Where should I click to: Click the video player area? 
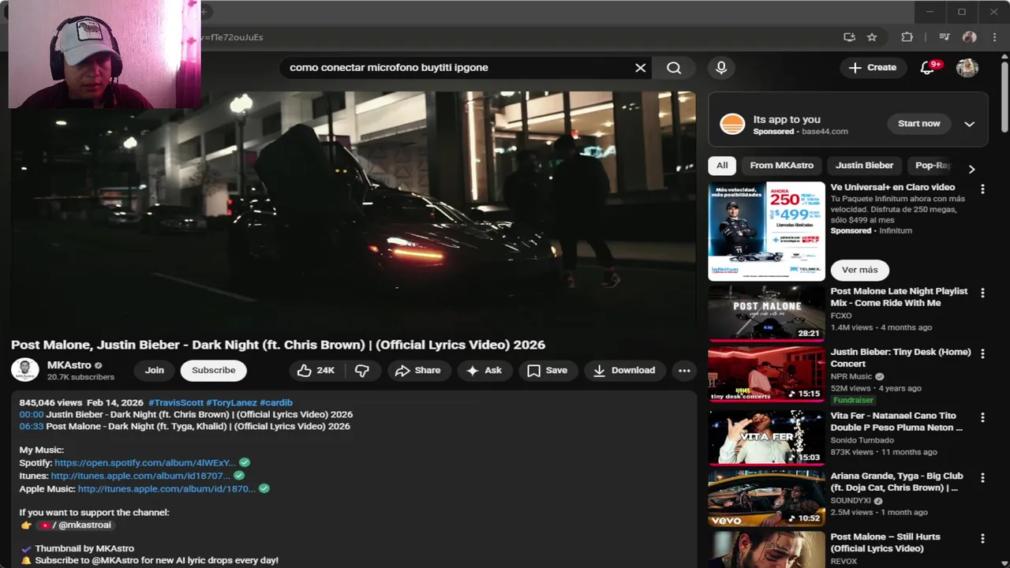point(353,209)
